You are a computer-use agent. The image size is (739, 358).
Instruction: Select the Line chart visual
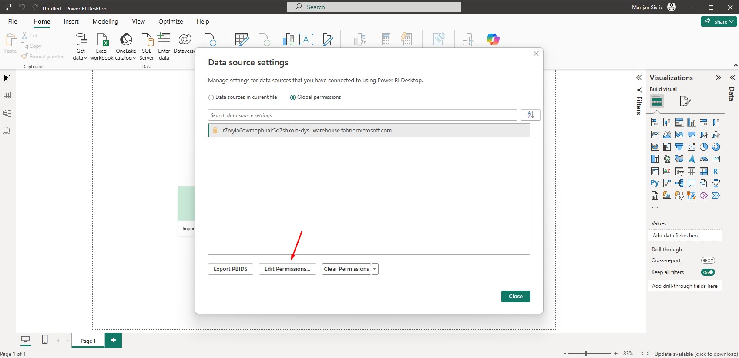(x=655, y=135)
